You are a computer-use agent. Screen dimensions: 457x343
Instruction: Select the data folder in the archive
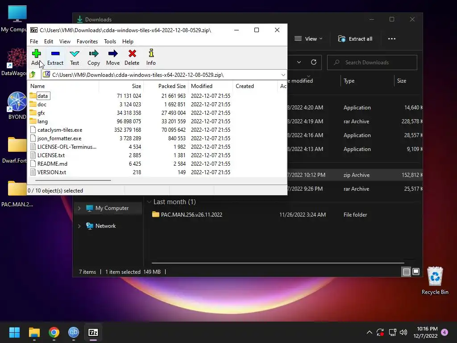tap(42, 96)
